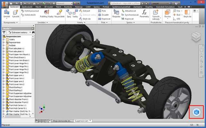The width and height of the screenshot is (206, 128).
Task: Open the Sestavení ribbon tab
Action: point(14,7)
